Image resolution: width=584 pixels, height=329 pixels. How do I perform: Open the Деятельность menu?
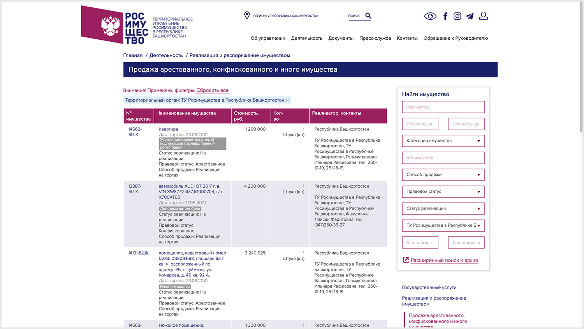point(307,38)
